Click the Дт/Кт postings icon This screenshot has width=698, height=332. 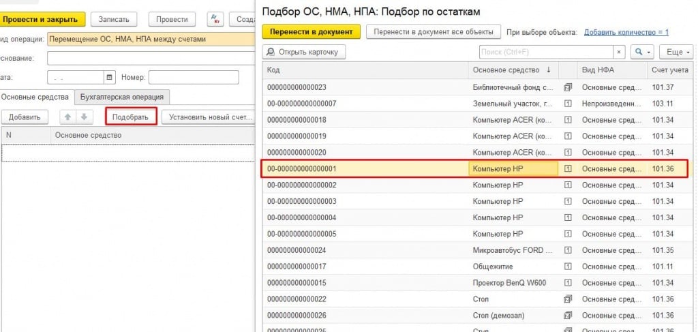point(215,19)
